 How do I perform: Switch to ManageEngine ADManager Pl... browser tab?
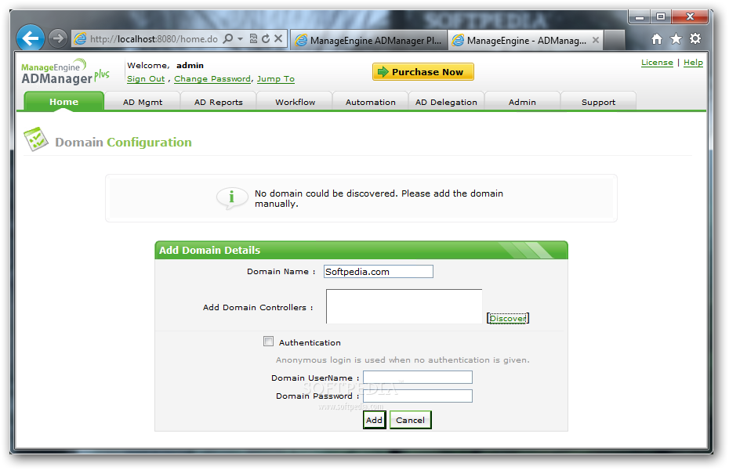coord(369,41)
